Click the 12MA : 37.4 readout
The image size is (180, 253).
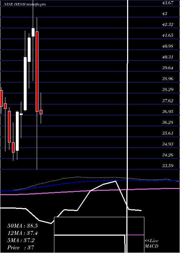tap(22, 233)
